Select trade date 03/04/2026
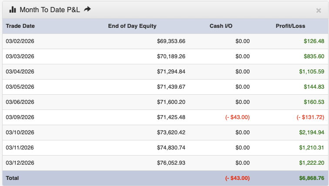The width and height of the screenshot is (329, 186). pos(20,72)
